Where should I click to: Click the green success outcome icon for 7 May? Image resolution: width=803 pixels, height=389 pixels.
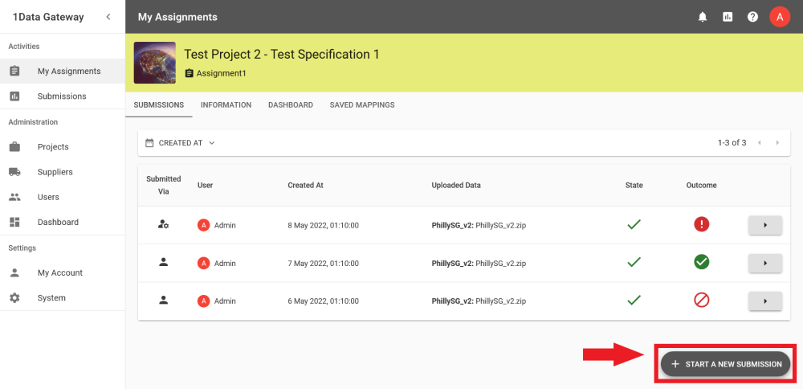click(701, 262)
